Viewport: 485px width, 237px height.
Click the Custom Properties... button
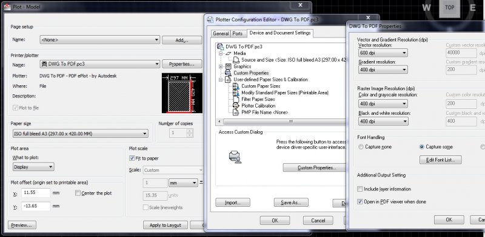[315, 167]
